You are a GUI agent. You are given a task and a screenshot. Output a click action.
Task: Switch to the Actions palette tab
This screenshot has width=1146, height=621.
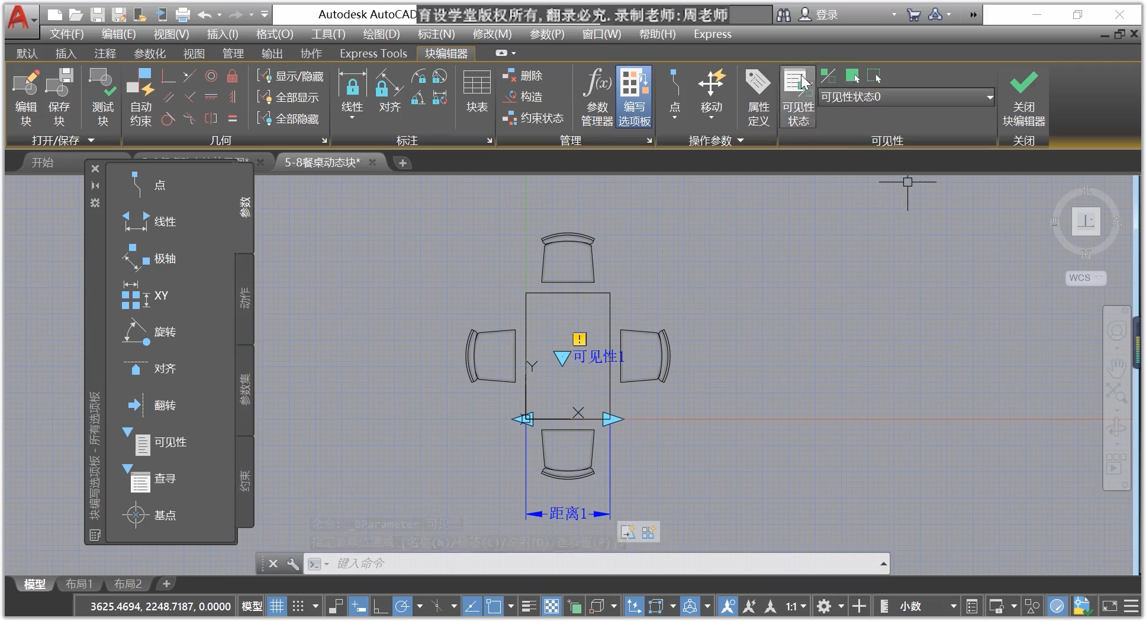(x=245, y=299)
